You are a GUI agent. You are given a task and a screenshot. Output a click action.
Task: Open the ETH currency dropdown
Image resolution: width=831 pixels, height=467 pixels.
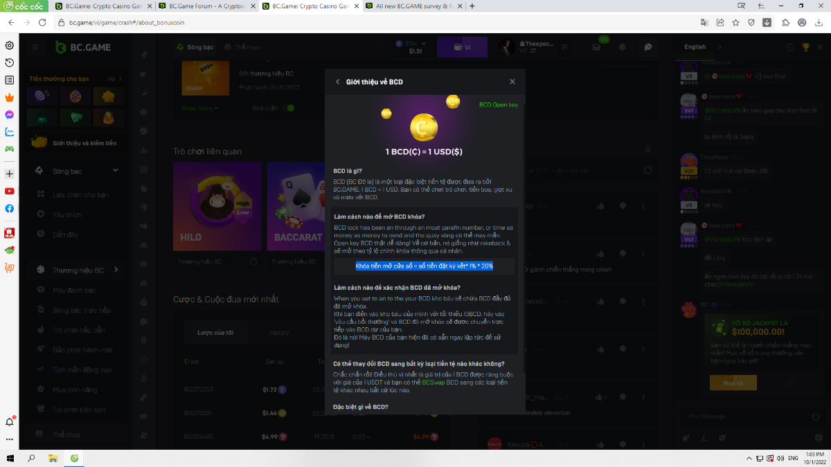click(415, 47)
